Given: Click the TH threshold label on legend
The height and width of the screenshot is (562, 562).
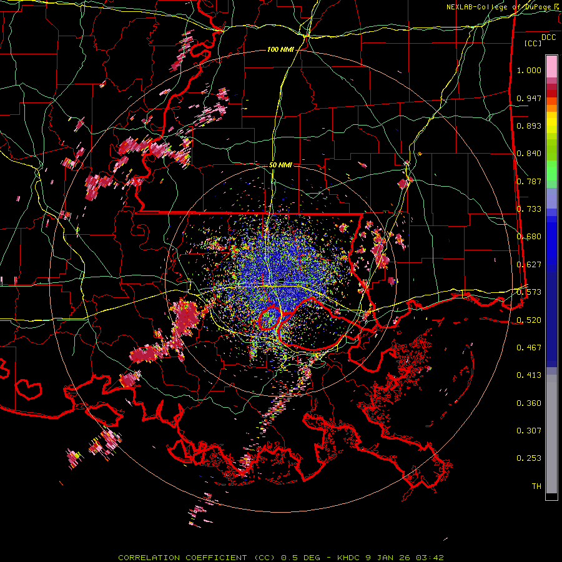Looking at the screenshot, I should click(x=536, y=486).
